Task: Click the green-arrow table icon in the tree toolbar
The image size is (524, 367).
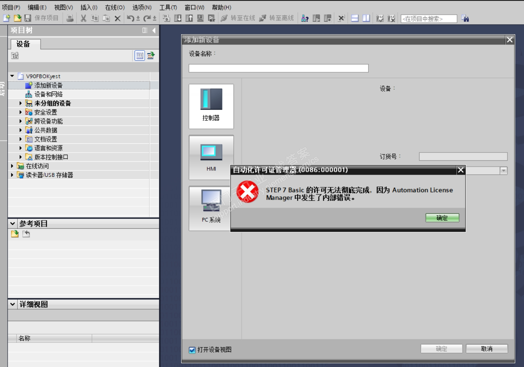Action: pos(151,56)
